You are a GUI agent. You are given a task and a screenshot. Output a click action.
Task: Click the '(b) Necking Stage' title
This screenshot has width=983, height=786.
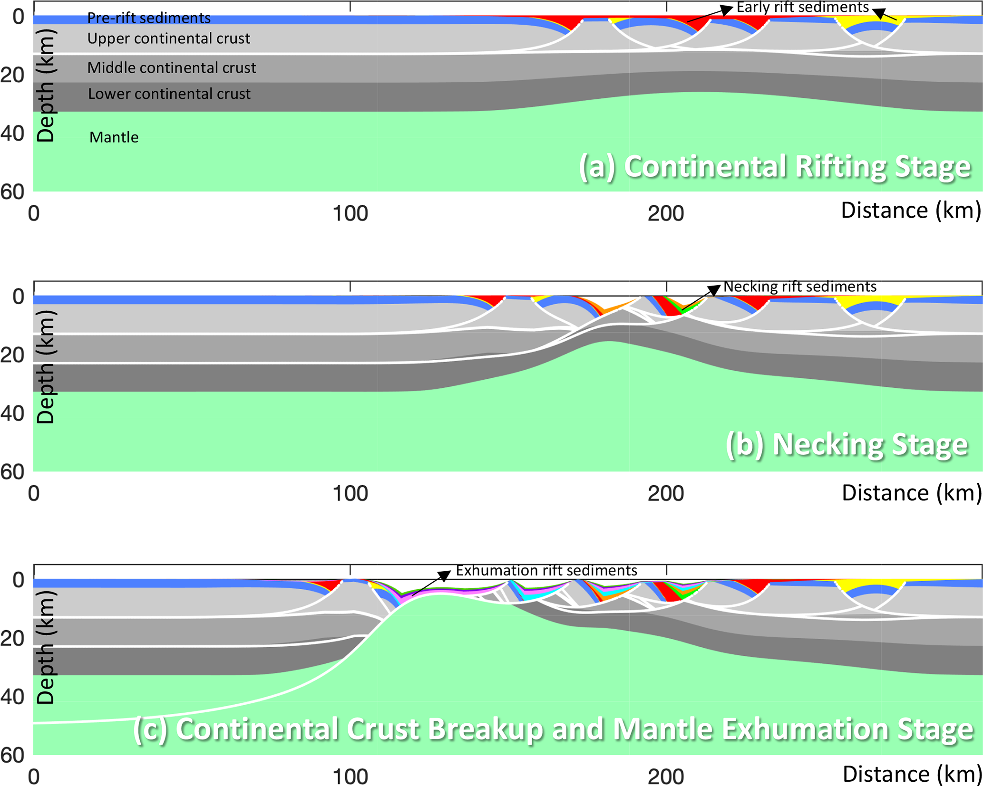pyautogui.click(x=847, y=445)
